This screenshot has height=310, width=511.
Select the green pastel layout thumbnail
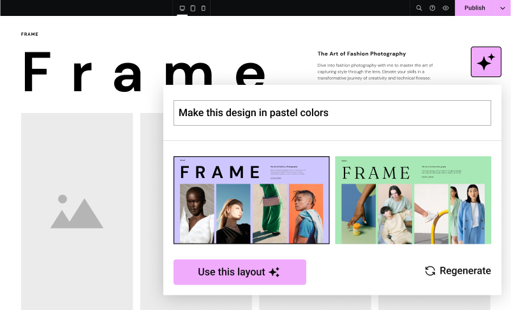[x=413, y=200]
